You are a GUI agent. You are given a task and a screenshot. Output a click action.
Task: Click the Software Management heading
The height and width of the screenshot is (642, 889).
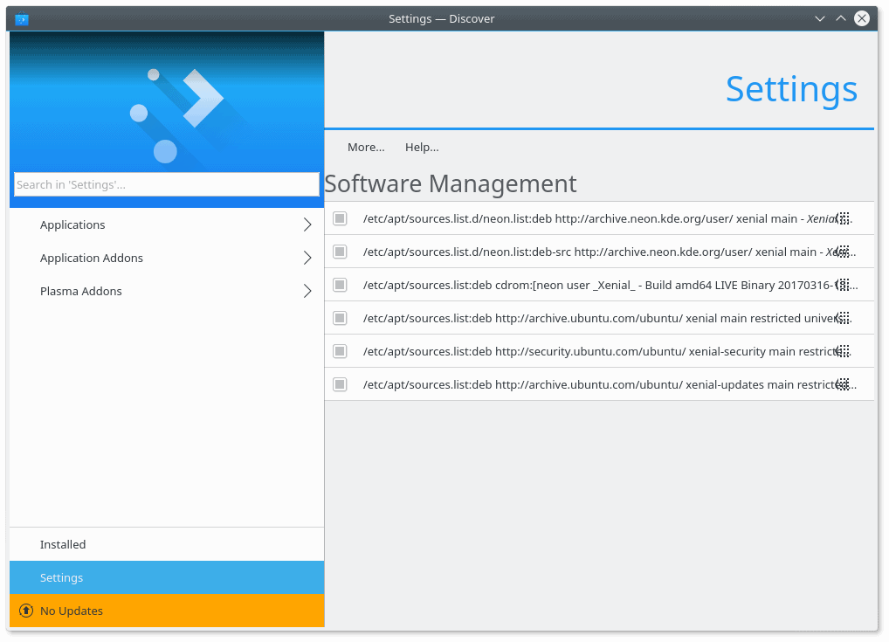point(452,185)
